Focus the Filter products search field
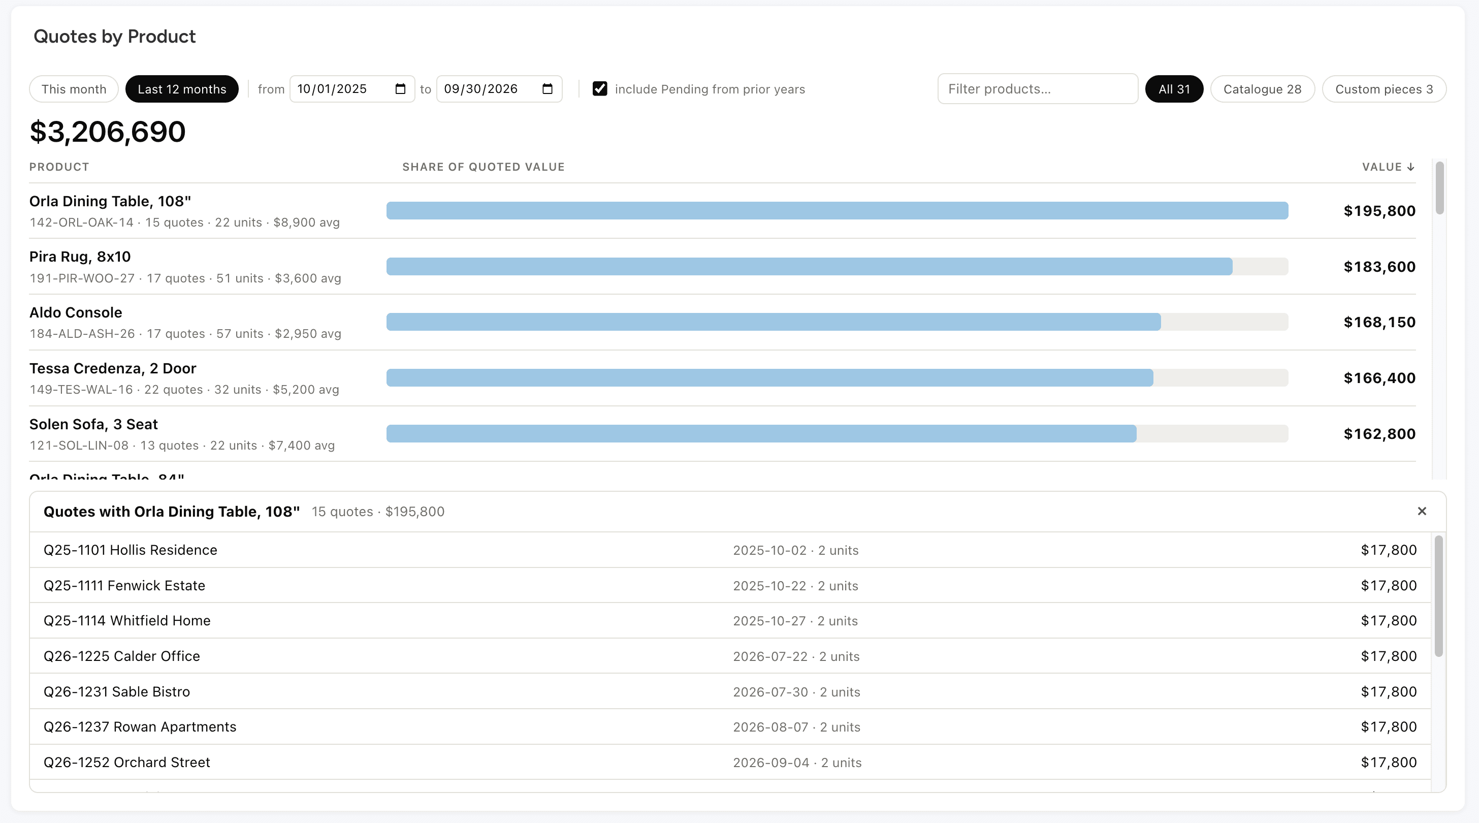The height and width of the screenshot is (823, 1479). click(1038, 88)
